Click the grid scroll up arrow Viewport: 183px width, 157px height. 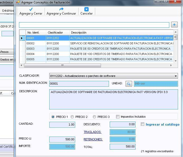(176, 32)
